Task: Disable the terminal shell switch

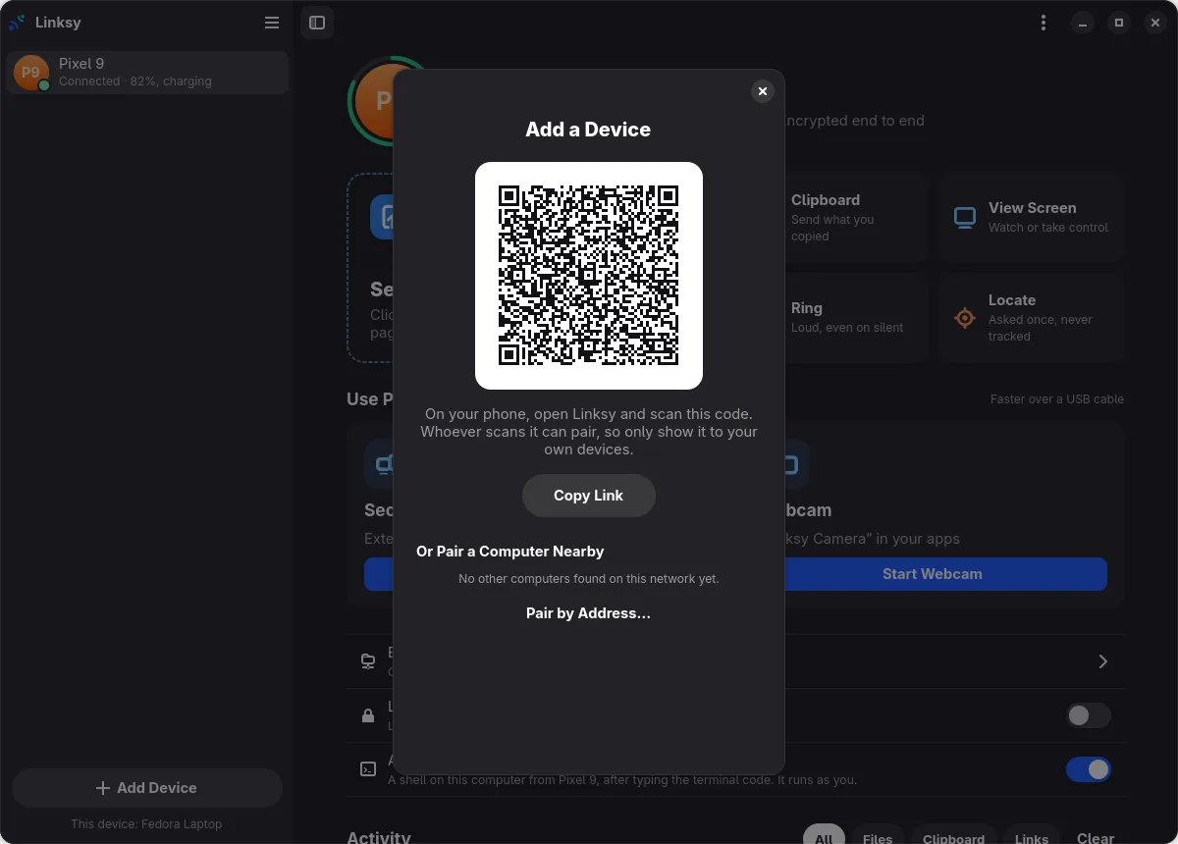Action: 1089,769
